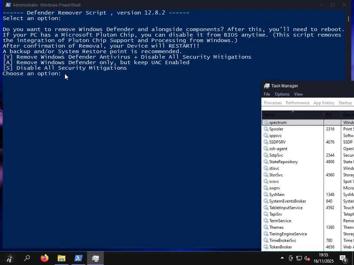
Task: Select the TabletInputService service row
Action: tap(308, 207)
